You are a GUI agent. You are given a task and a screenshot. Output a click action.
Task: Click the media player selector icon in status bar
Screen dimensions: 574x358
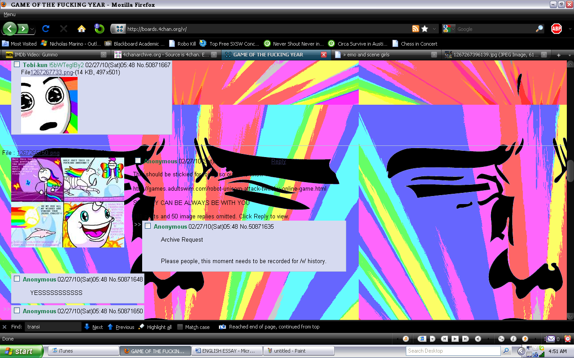click(422, 339)
